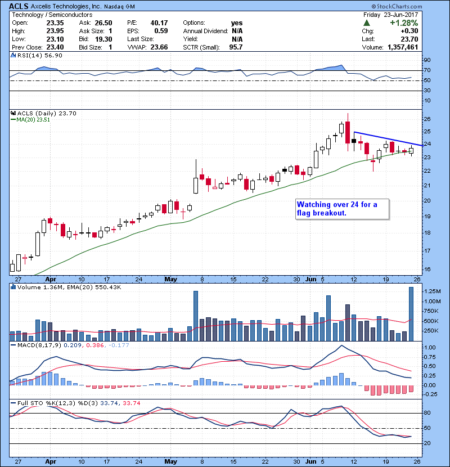Click the ACLS (Daily) 23.70 chart label
Viewport: 450px width, 467px height.
[47, 113]
